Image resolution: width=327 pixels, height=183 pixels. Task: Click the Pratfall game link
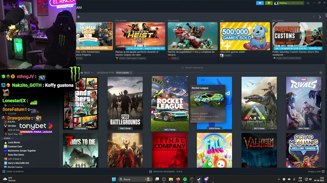227,55
